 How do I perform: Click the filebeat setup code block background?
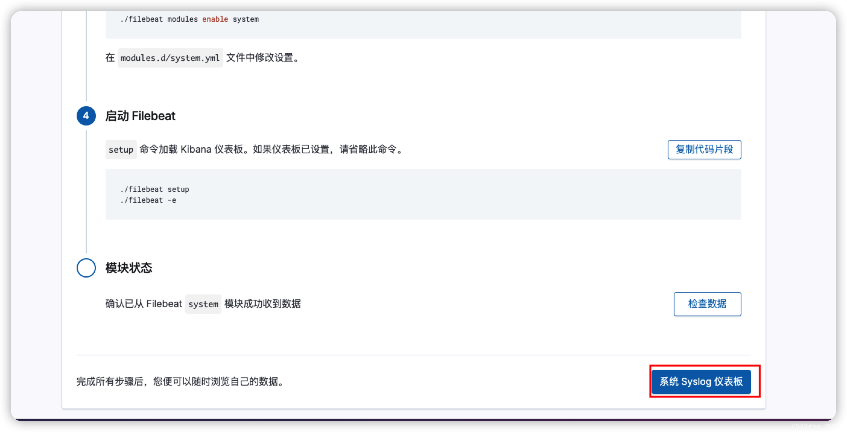tap(423, 194)
